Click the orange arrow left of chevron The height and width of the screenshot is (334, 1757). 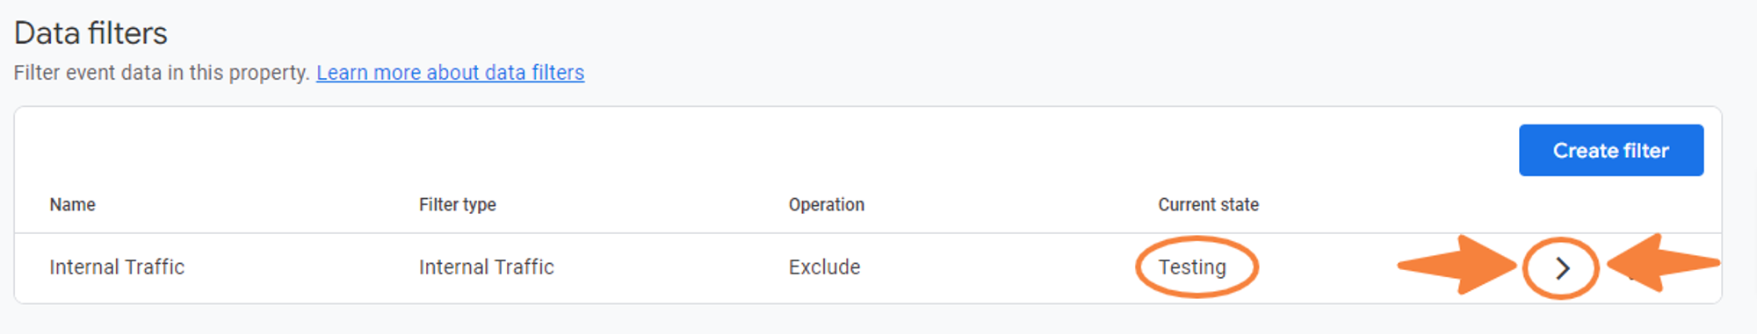point(1457,264)
